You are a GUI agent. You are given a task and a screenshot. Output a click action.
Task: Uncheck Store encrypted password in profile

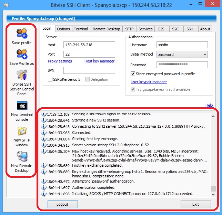click(x=133, y=74)
